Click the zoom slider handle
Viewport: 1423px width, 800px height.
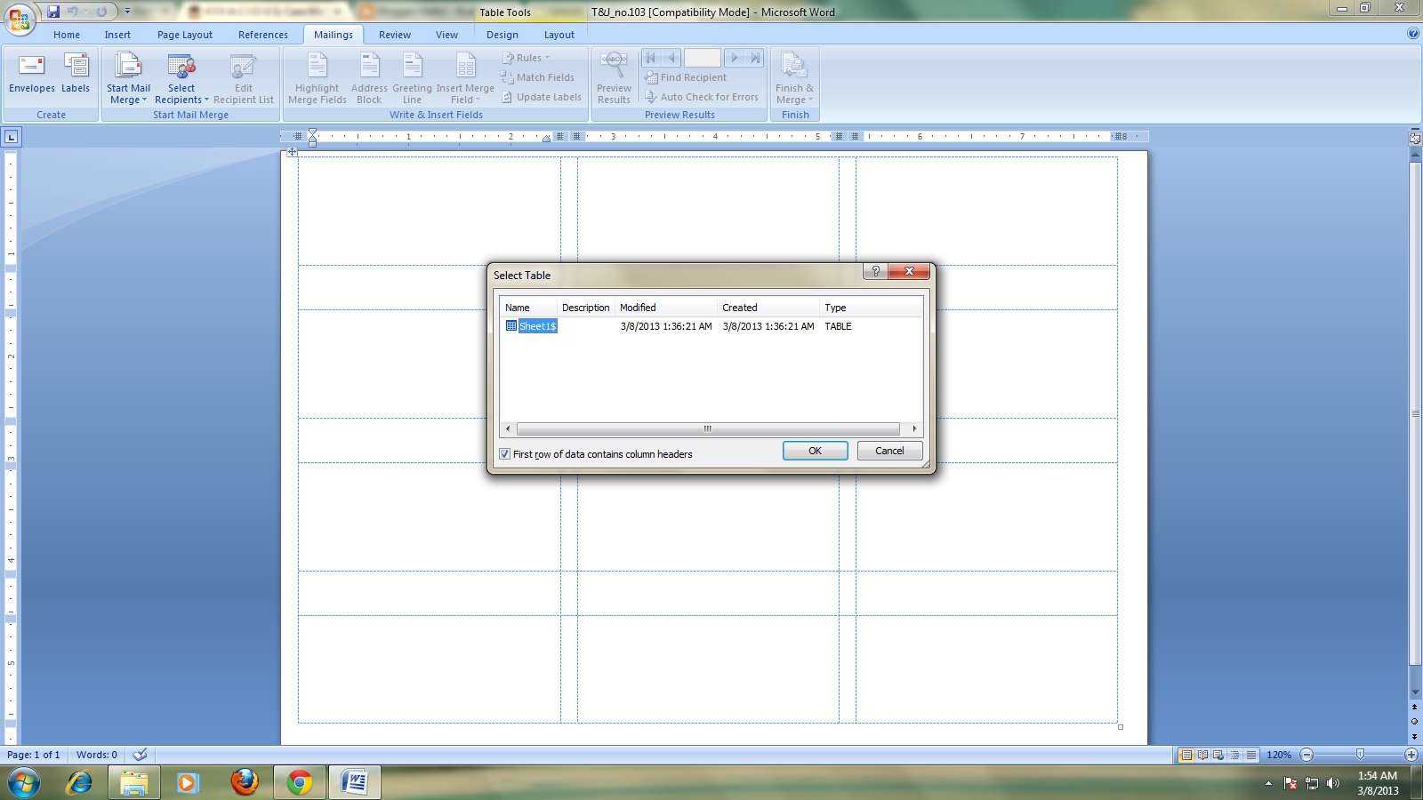(x=1360, y=755)
